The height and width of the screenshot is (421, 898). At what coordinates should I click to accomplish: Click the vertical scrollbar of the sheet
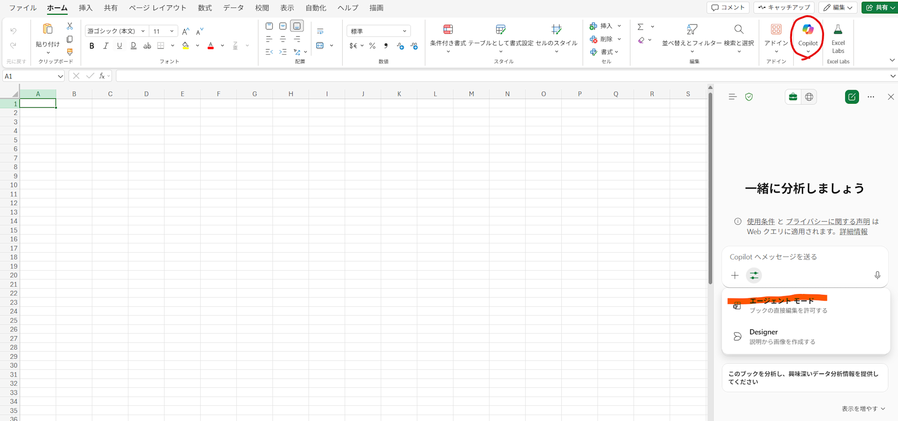click(x=710, y=189)
